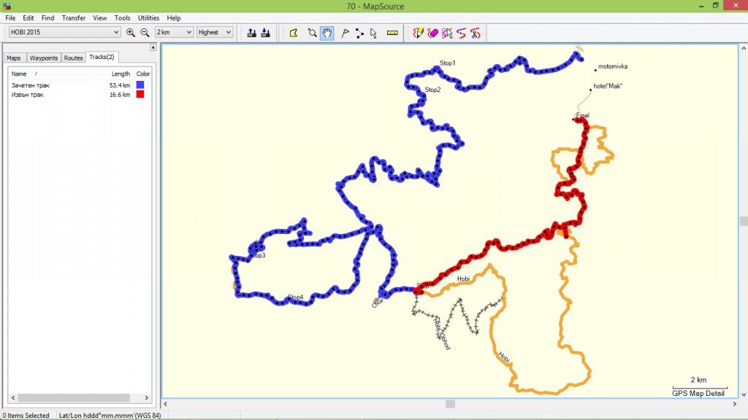Click the track list horizontal scrollbar
This screenshot has height=420, width=748.
click(x=74, y=397)
